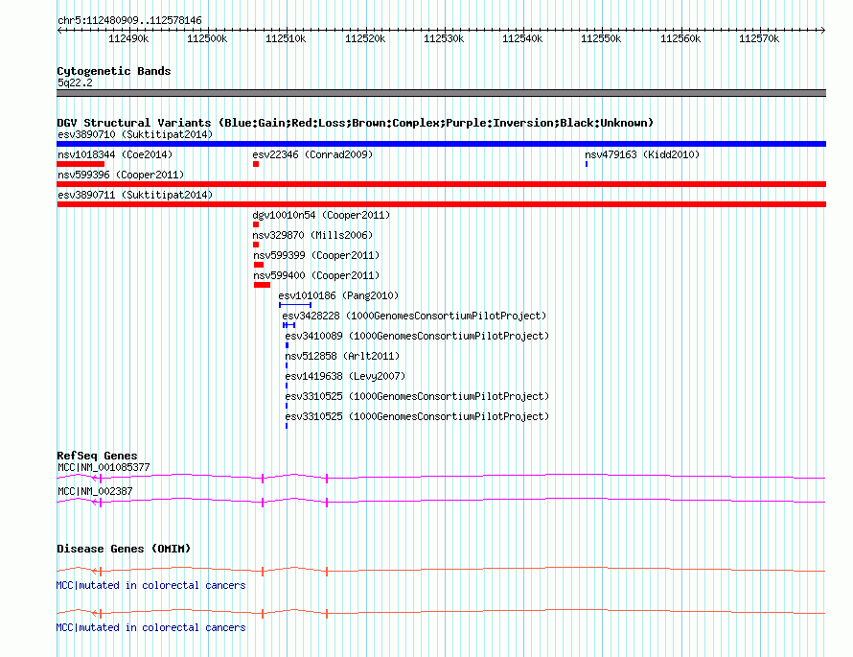The width and height of the screenshot is (853, 657).
Task: Click the magenta transcript line for MCC|NM_002387
Action: [441, 501]
